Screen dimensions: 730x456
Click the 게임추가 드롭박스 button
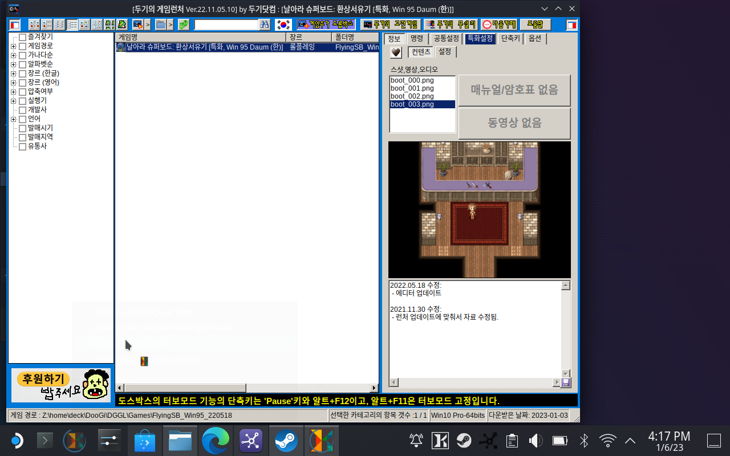click(x=326, y=25)
